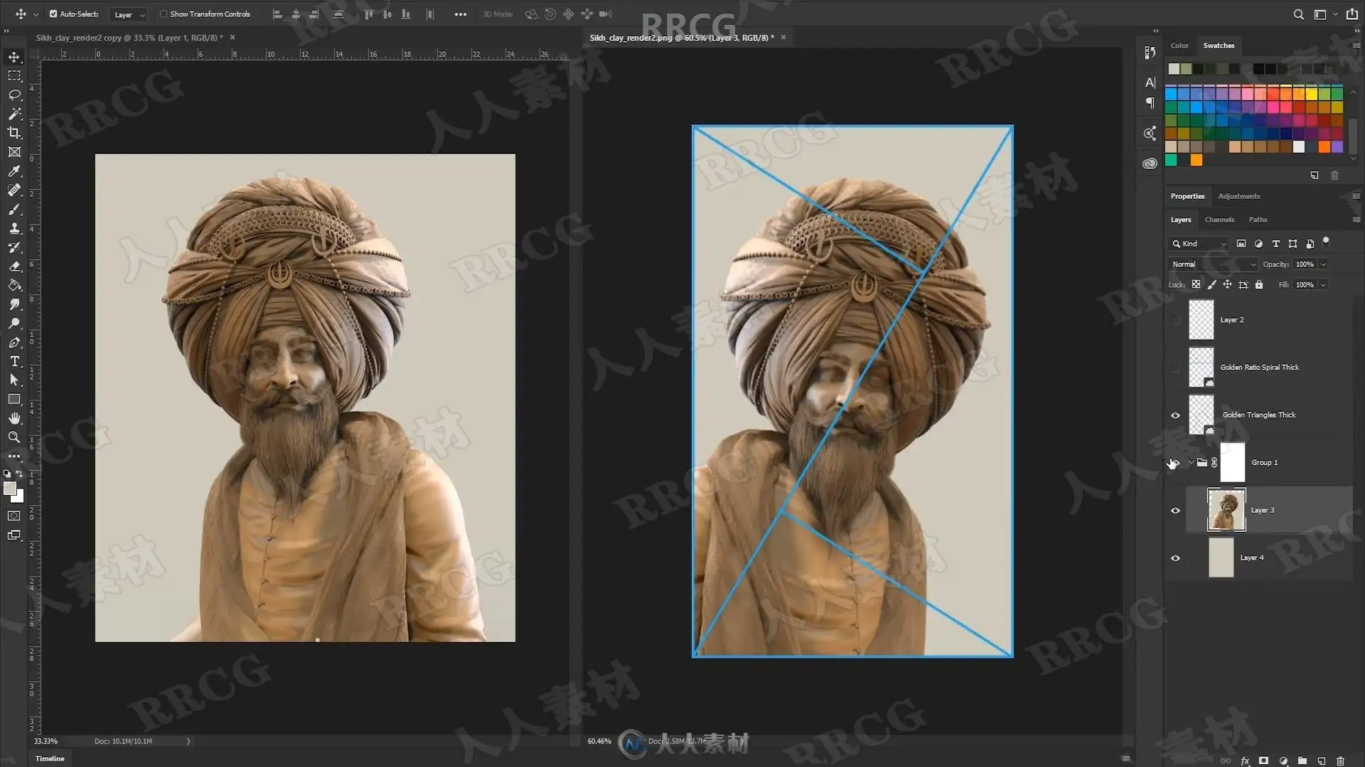This screenshot has height=767, width=1365.
Task: Show the Golden Ratio Spiral Thick layer
Action: [1175, 368]
